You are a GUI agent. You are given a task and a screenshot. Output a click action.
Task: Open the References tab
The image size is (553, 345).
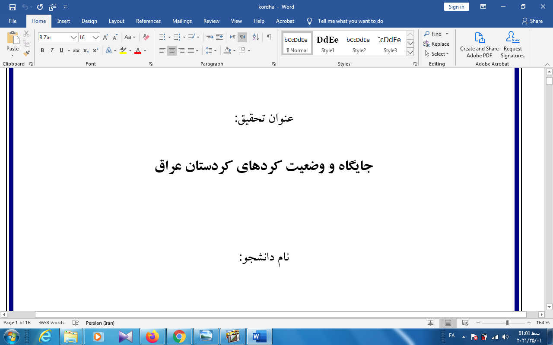point(148,21)
